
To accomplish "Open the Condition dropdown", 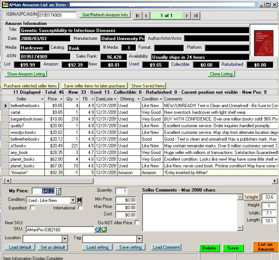I will [x=73, y=200].
